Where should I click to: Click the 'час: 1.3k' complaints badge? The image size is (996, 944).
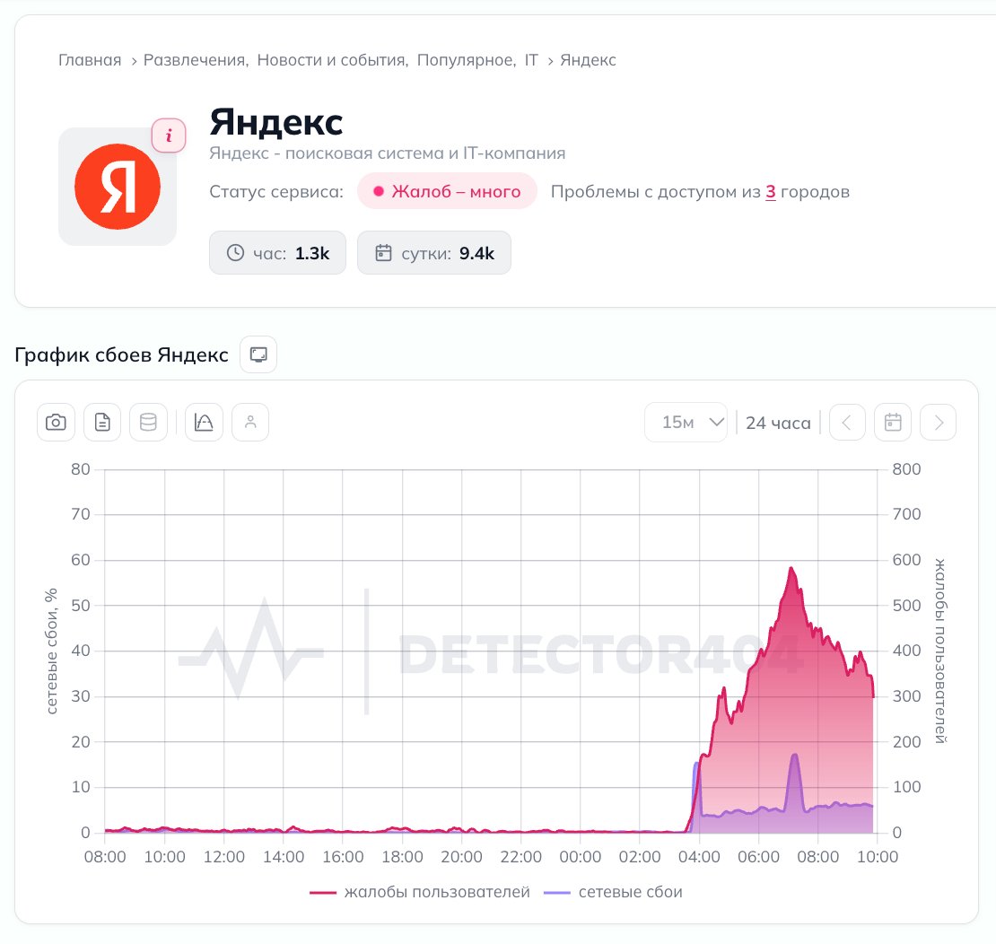coord(277,253)
